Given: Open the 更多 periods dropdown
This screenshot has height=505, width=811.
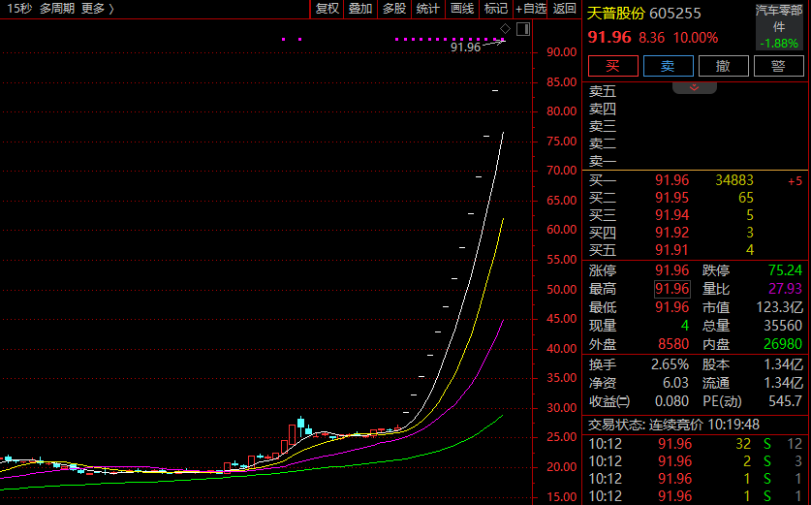Looking at the screenshot, I should tap(98, 9).
